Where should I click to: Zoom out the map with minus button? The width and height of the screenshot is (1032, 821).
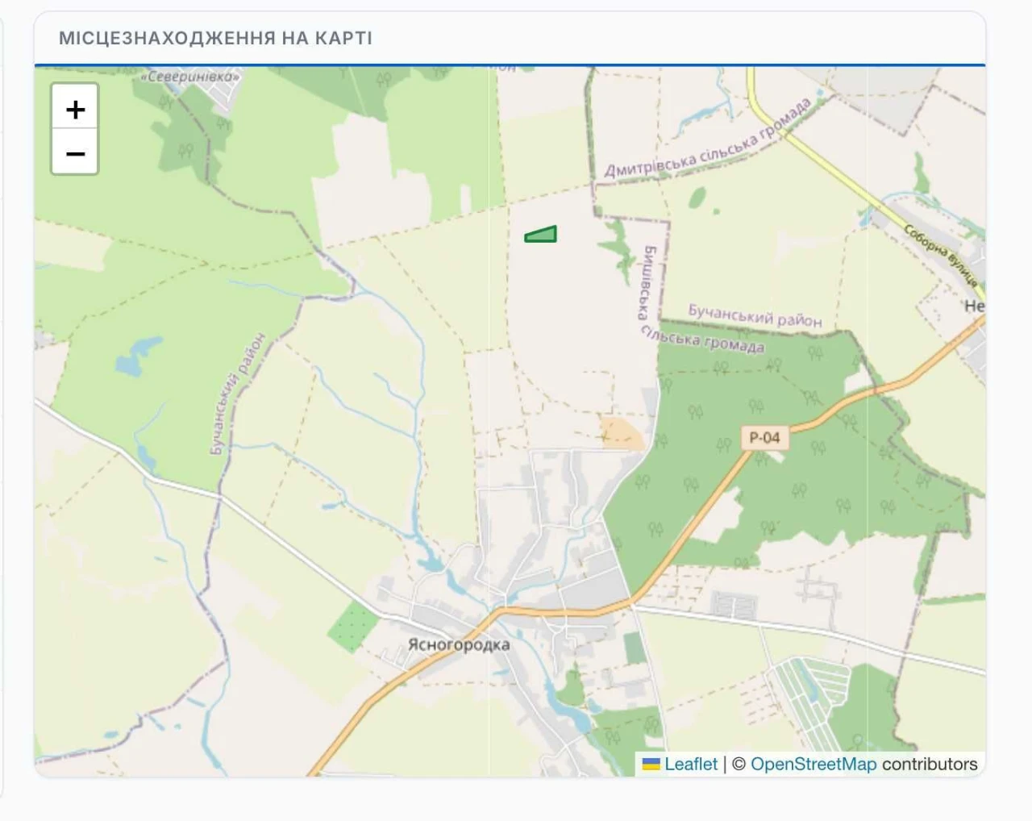click(75, 152)
